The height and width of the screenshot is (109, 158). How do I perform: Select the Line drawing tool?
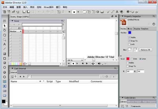coord(4,49)
